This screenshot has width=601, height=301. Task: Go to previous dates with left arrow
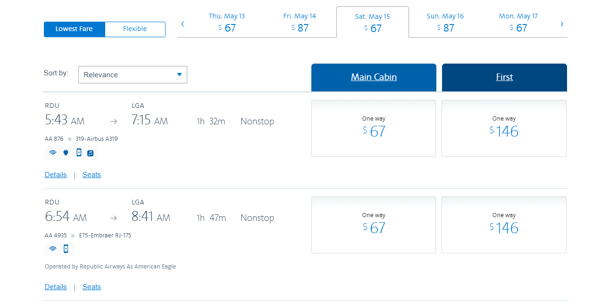(x=183, y=24)
